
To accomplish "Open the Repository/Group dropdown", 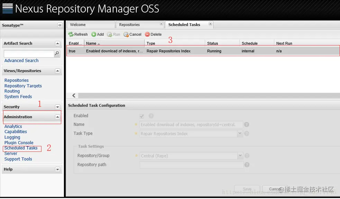I will [x=240, y=156].
